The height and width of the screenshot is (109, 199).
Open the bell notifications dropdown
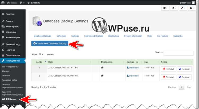174,8
